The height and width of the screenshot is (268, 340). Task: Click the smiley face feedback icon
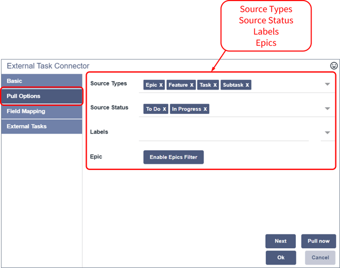(334, 66)
